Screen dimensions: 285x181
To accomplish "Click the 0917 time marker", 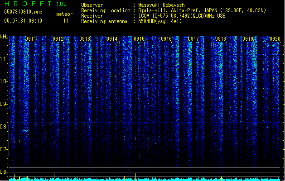I will pyautogui.click(x=193, y=38).
